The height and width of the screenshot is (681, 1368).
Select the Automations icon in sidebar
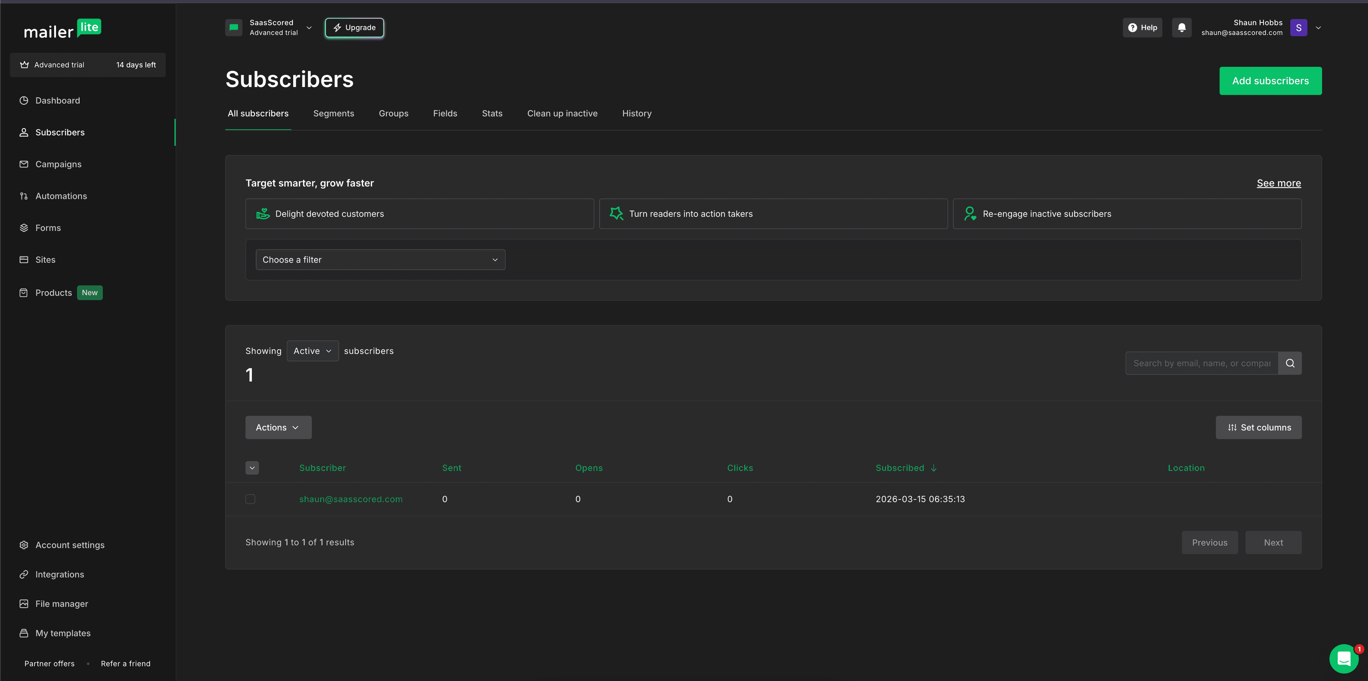(x=24, y=196)
